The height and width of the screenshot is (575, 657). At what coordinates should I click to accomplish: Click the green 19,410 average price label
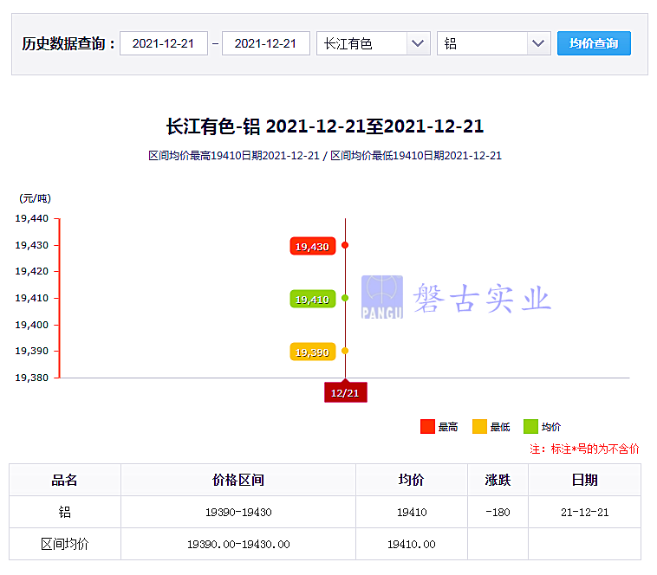[x=313, y=299]
